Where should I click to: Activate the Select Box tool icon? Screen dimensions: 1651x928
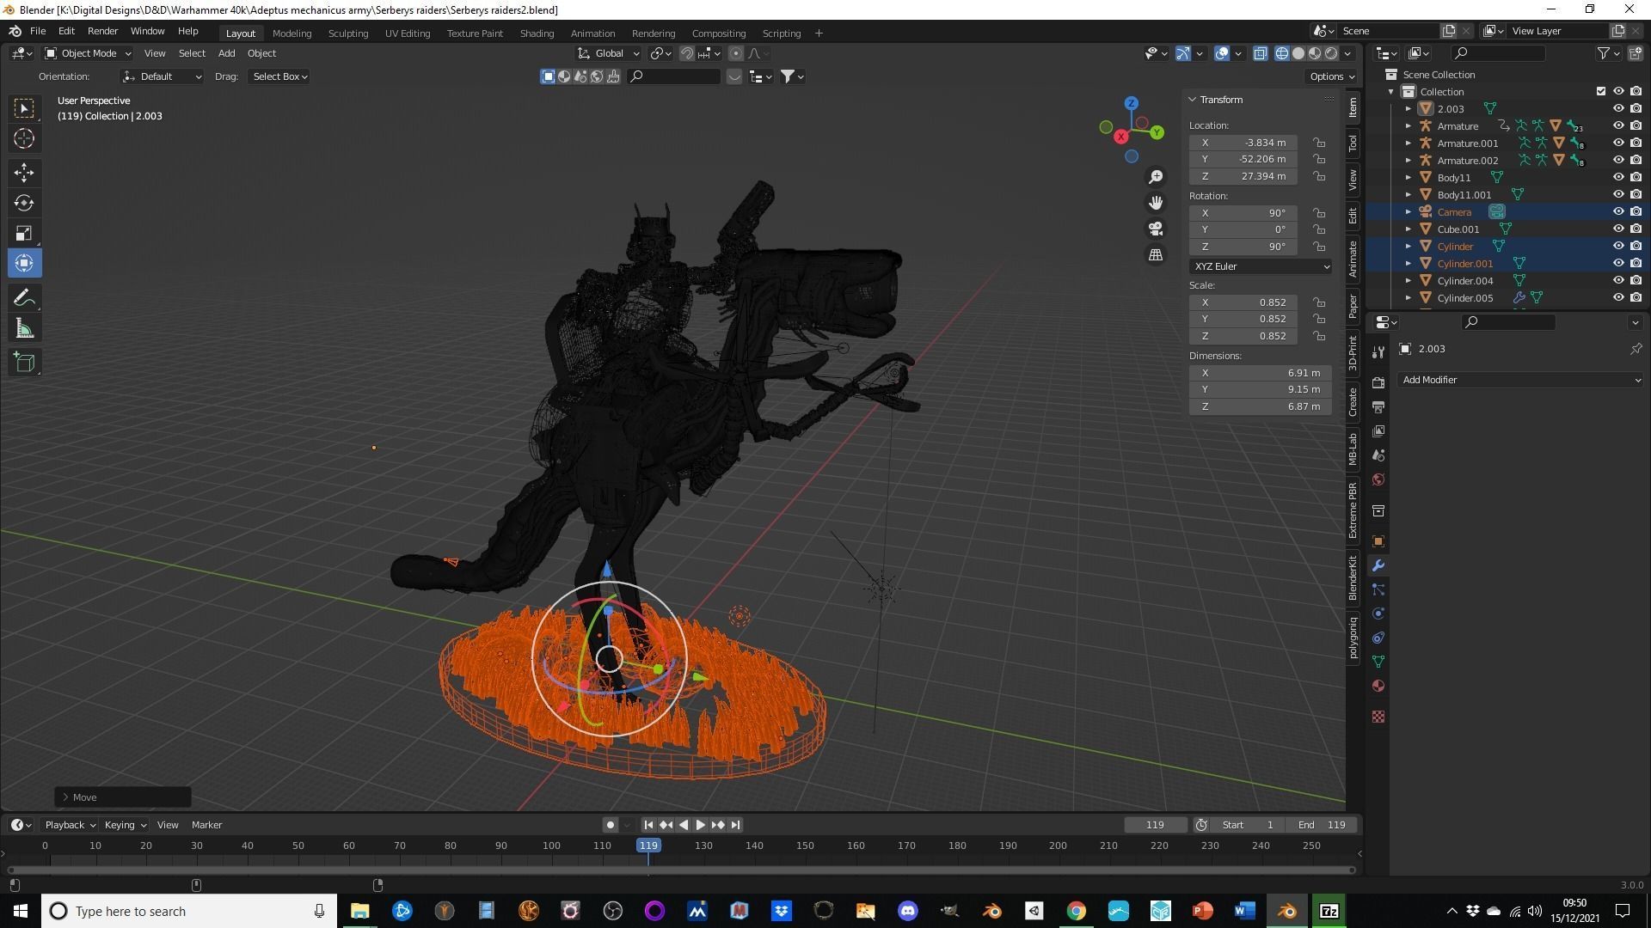point(24,107)
